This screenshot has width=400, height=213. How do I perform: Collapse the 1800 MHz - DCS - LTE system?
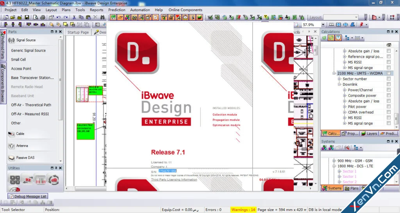[334, 166]
